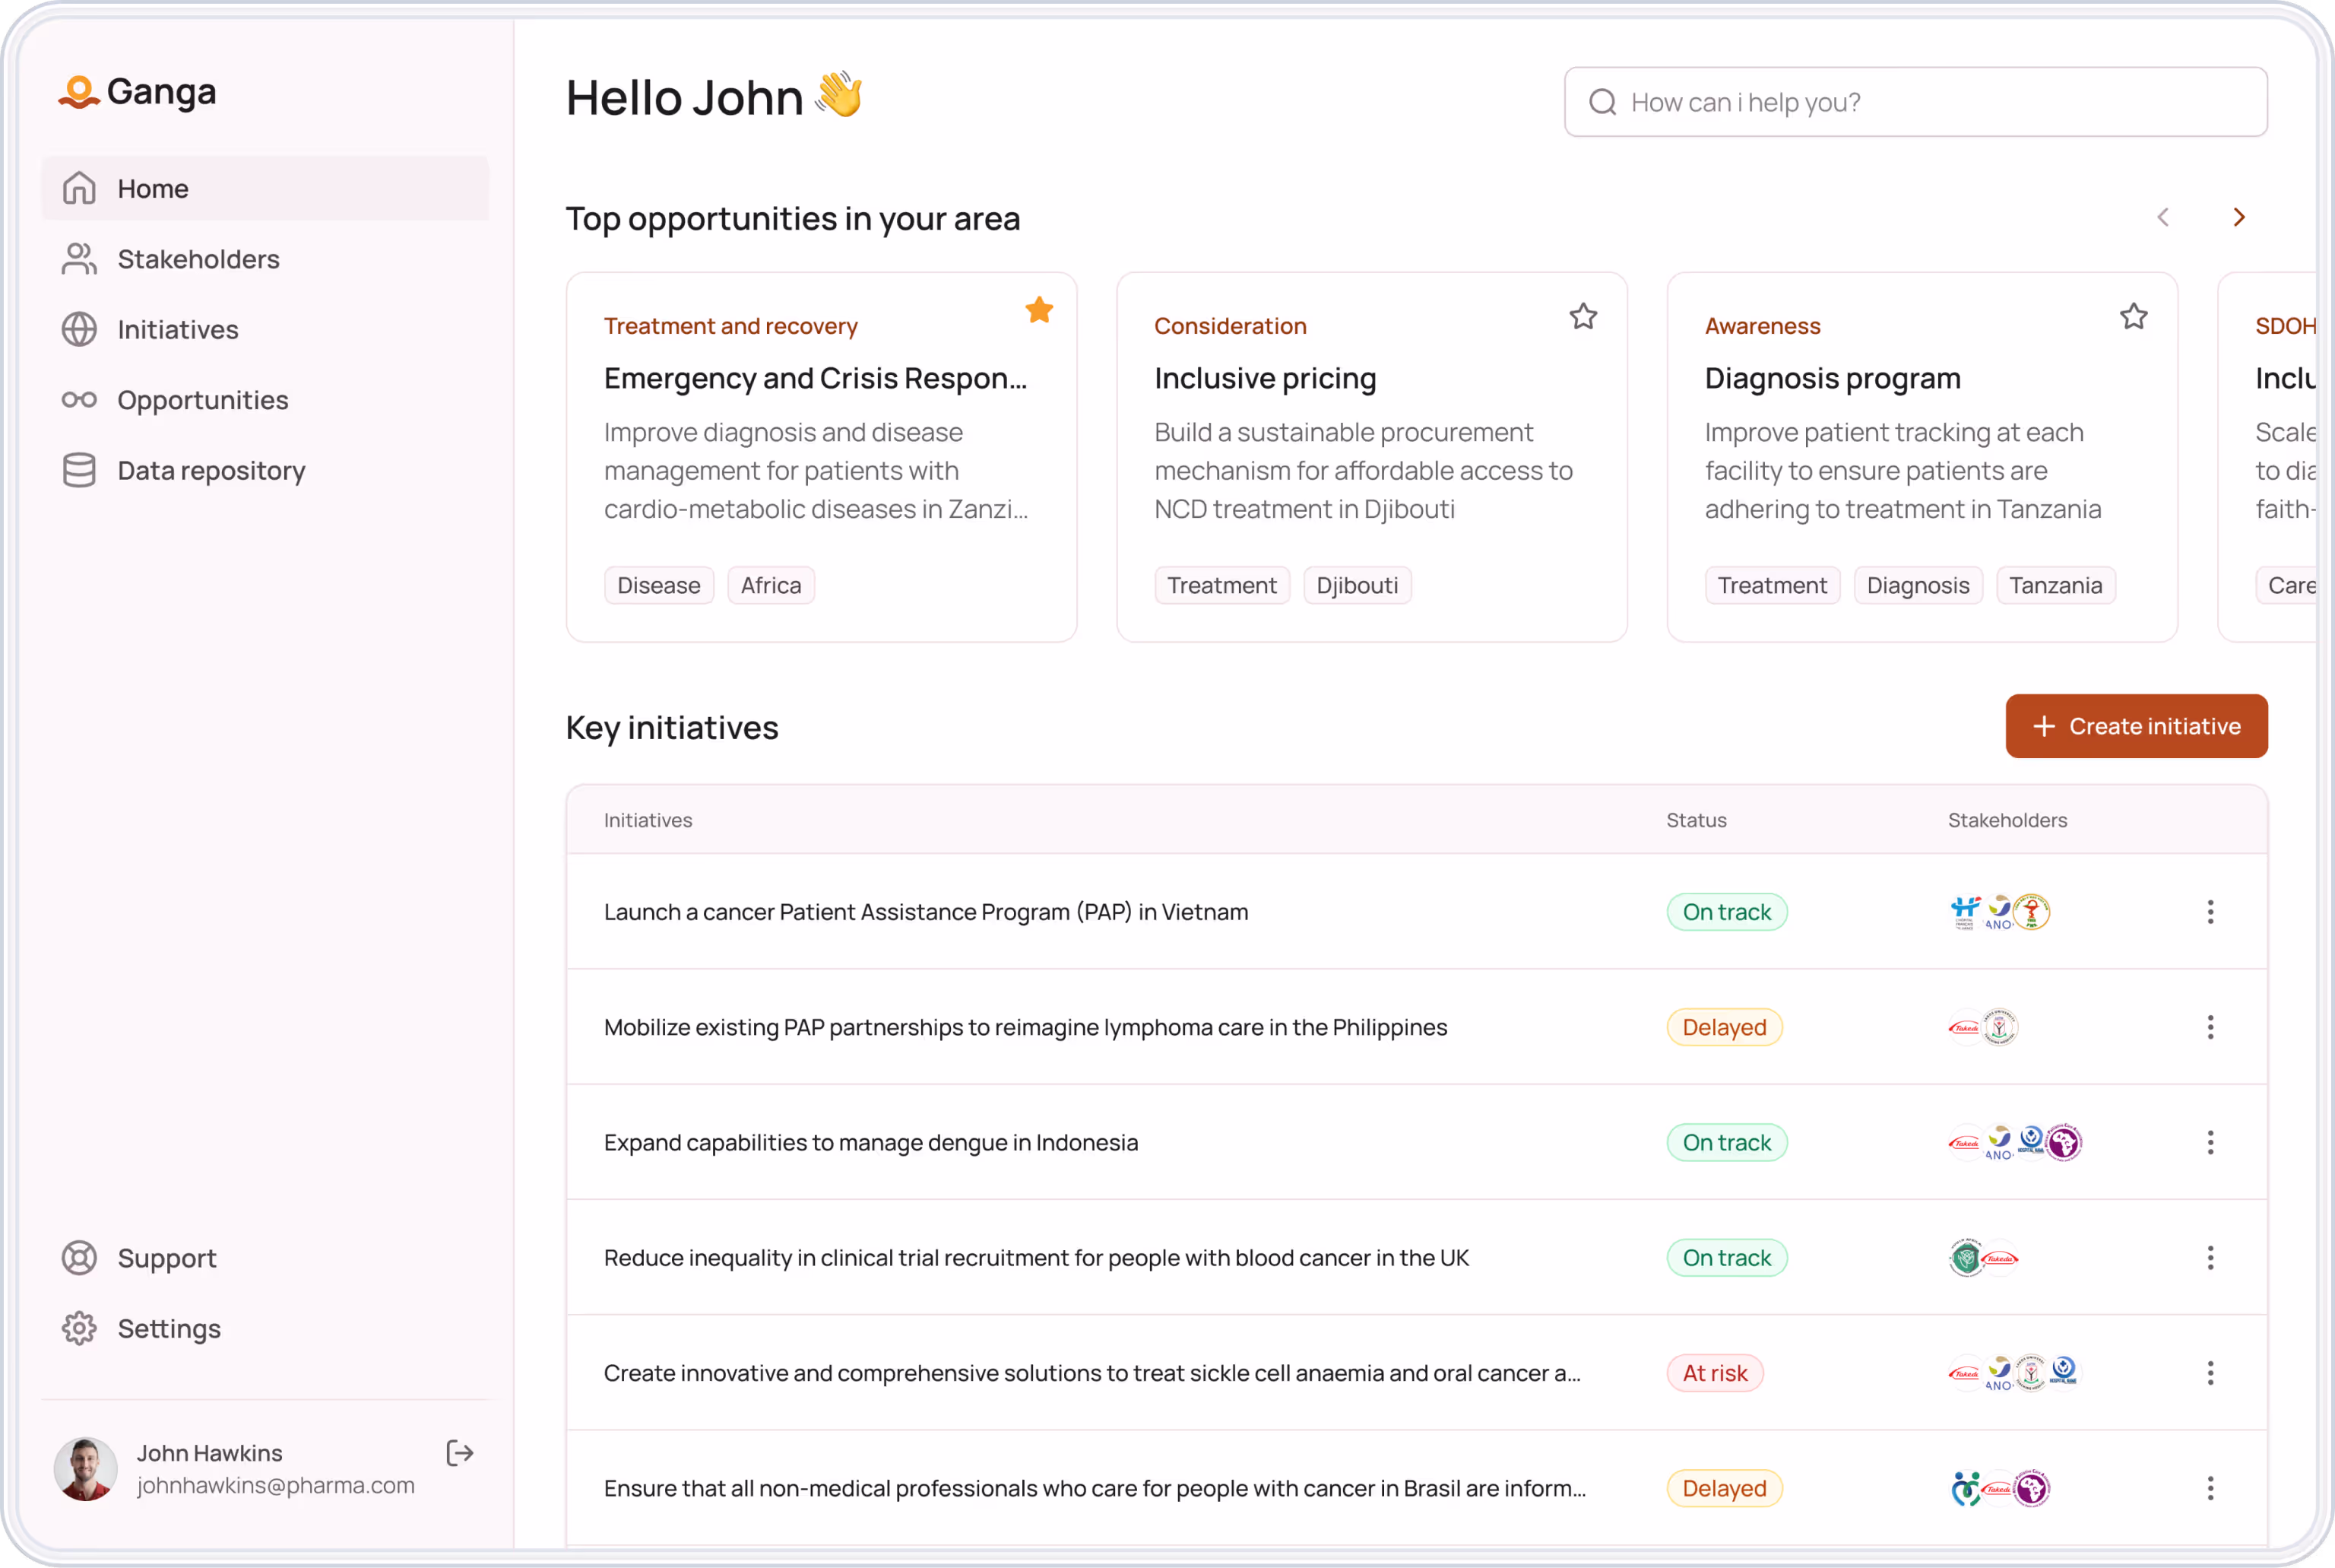The width and height of the screenshot is (2335, 1568).
Task: Click the logout icon beside John Hawkins
Action: [459, 1453]
